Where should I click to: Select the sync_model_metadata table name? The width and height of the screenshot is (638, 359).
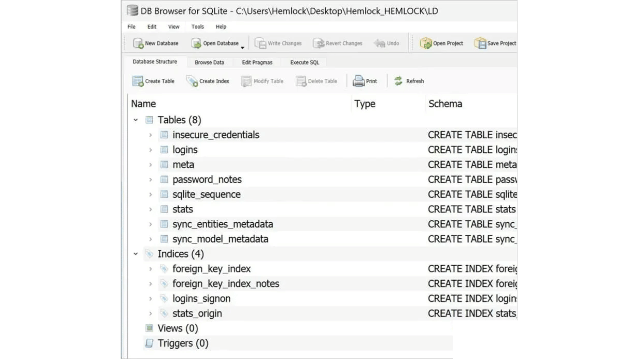pyautogui.click(x=220, y=239)
